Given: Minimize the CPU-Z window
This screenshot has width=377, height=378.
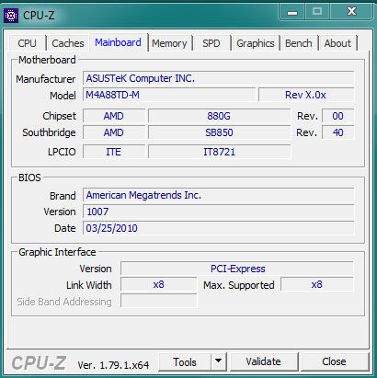Looking at the screenshot, I should (x=292, y=12).
